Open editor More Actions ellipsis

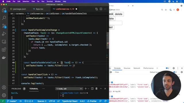(105, 9)
